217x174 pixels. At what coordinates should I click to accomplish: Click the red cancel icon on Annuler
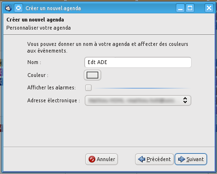point(92,159)
